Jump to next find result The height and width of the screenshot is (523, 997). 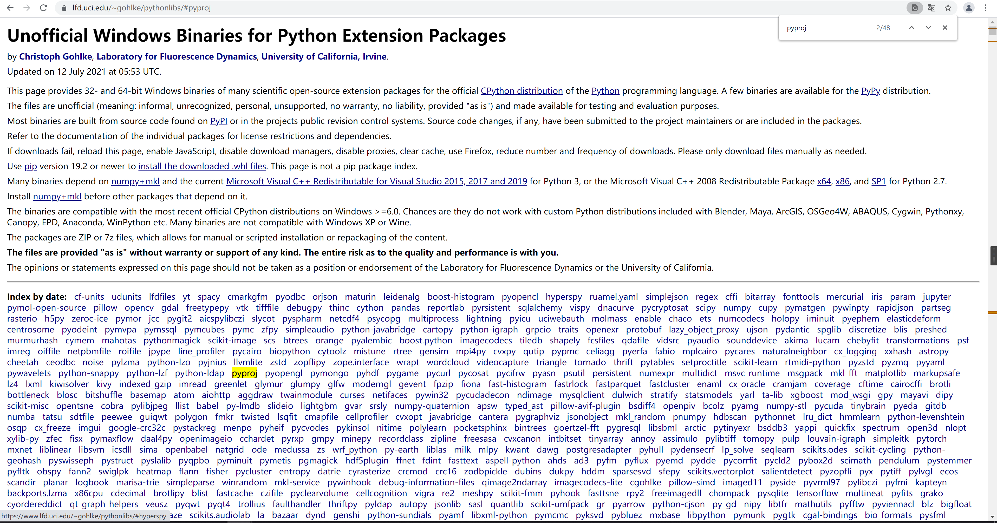point(928,28)
